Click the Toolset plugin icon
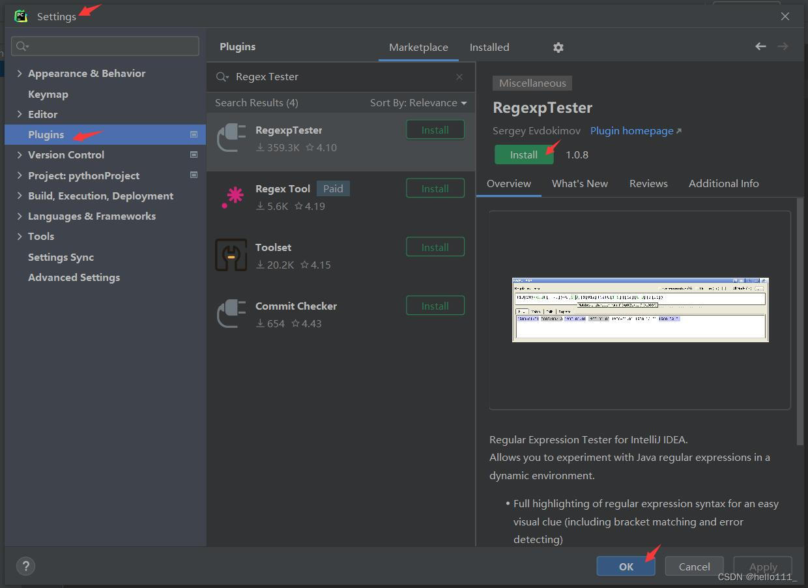Screen dimensions: 808x588 click(x=231, y=255)
